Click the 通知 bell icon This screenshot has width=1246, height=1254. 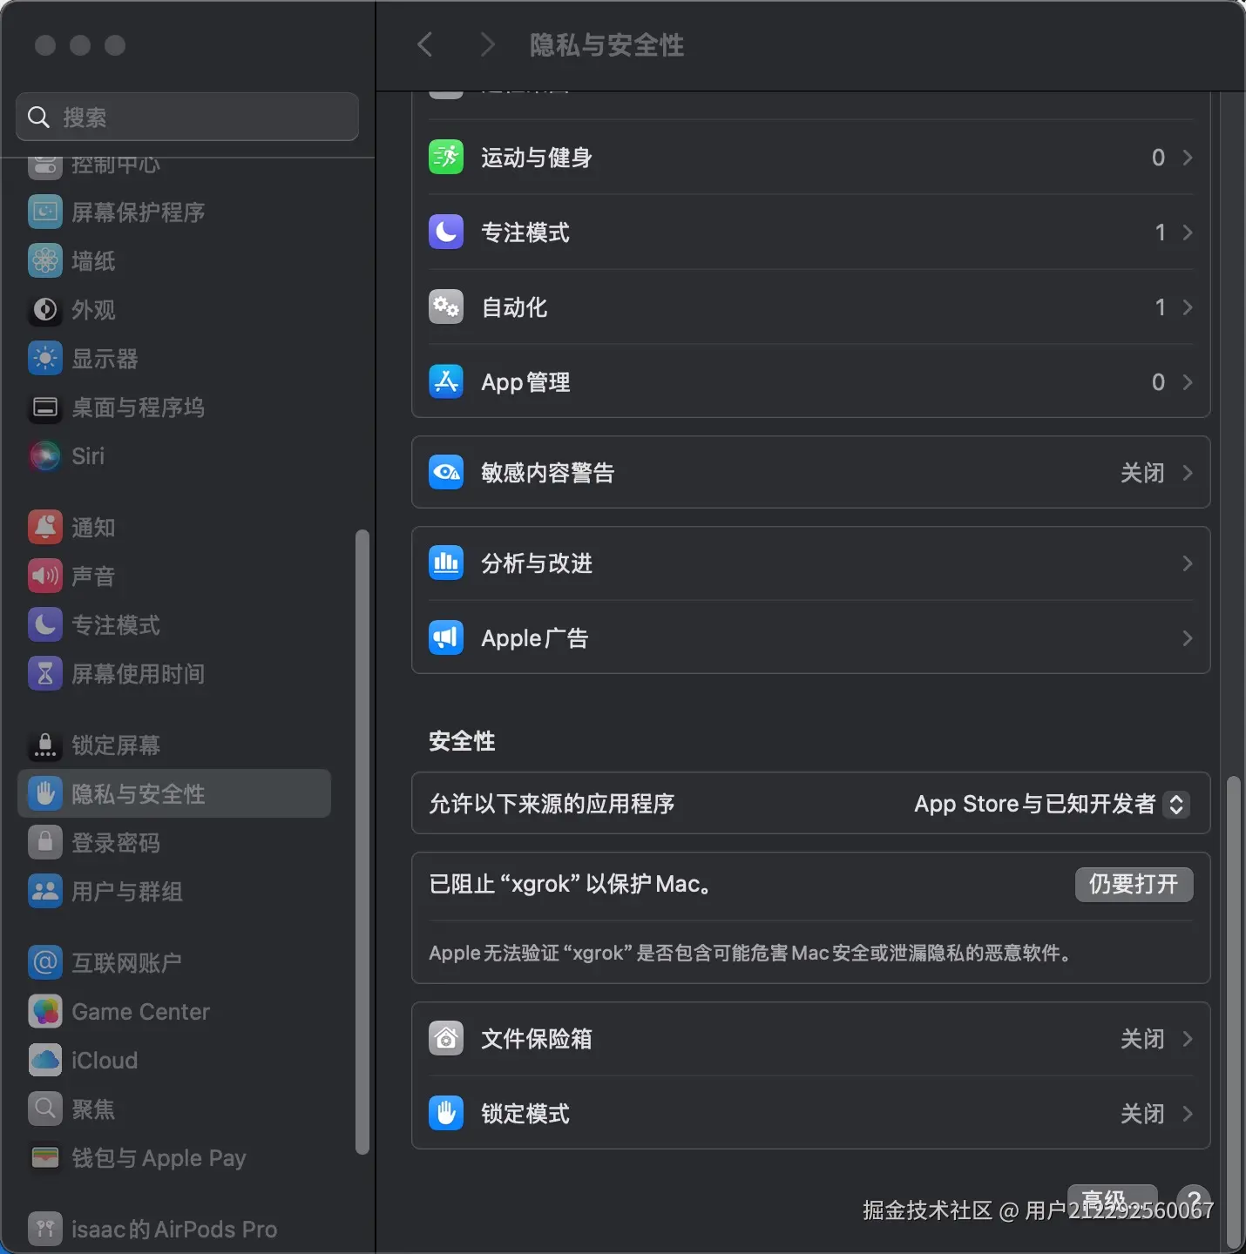point(45,527)
